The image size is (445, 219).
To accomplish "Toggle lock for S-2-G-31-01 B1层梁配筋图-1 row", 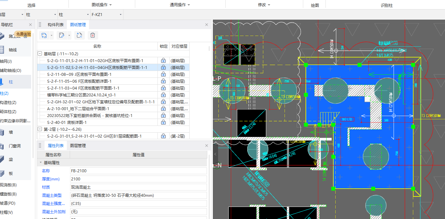I will [x=163, y=136].
